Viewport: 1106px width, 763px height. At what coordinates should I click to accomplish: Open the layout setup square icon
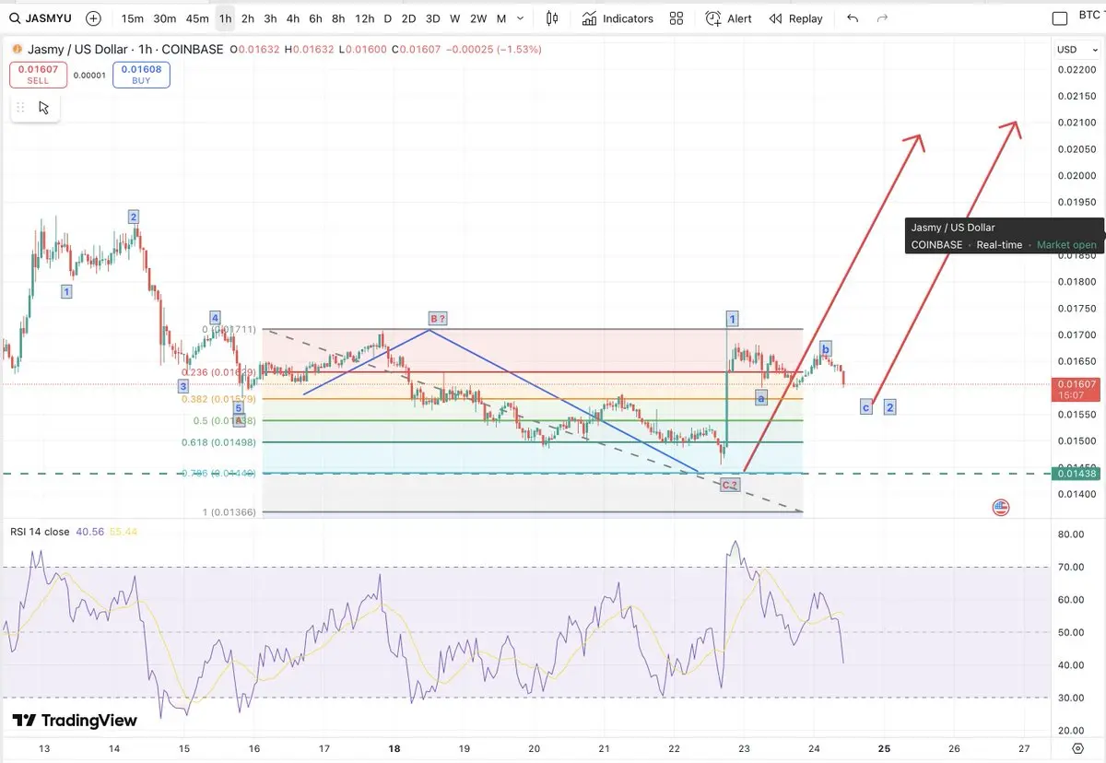click(1060, 18)
